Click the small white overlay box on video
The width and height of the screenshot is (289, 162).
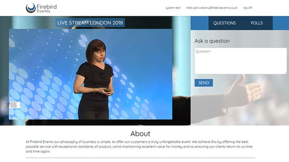(14, 105)
